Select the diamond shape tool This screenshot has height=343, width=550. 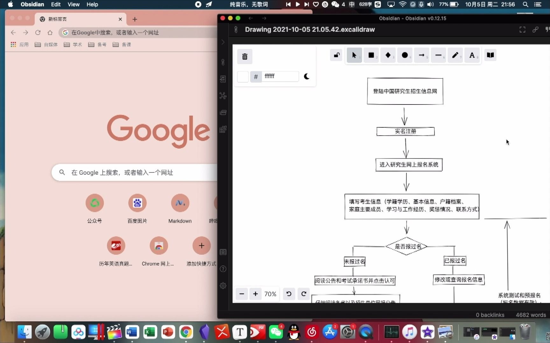[388, 55]
